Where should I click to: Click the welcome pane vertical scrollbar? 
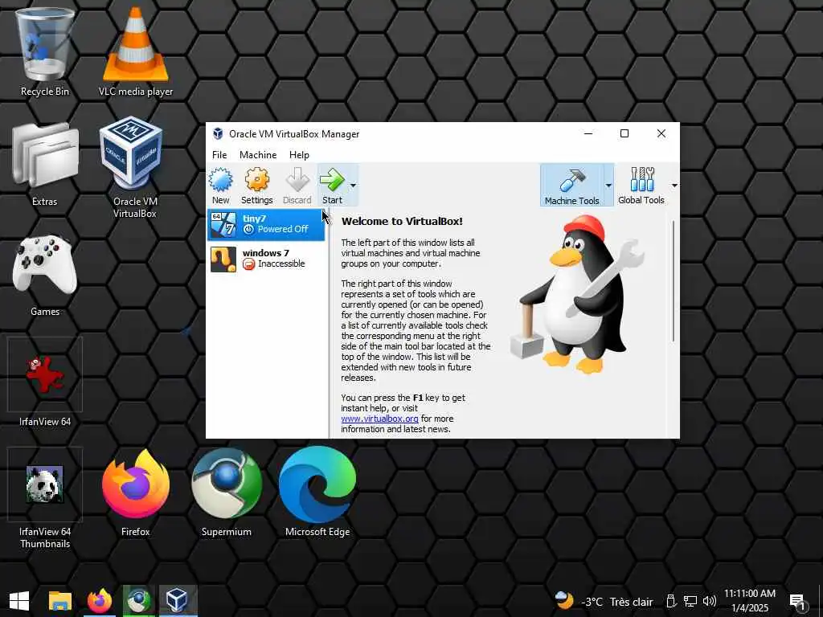pos(673,281)
